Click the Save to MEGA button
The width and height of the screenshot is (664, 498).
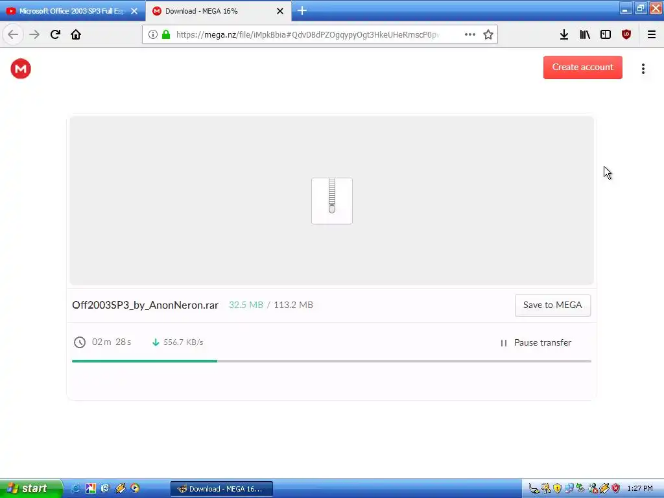tap(552, 305)
